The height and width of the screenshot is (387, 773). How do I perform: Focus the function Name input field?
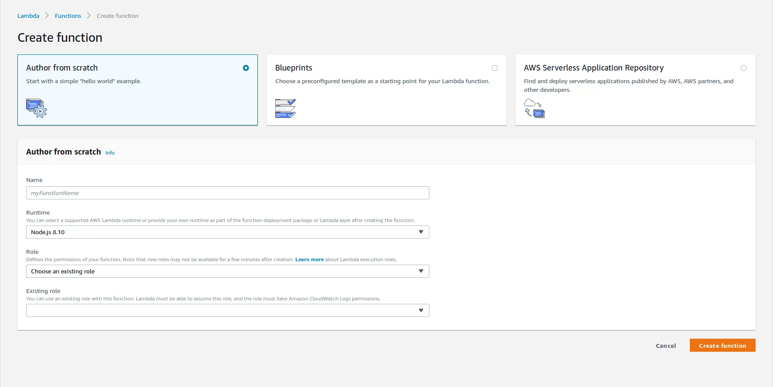pyautogui.click(x=227, y=193)
